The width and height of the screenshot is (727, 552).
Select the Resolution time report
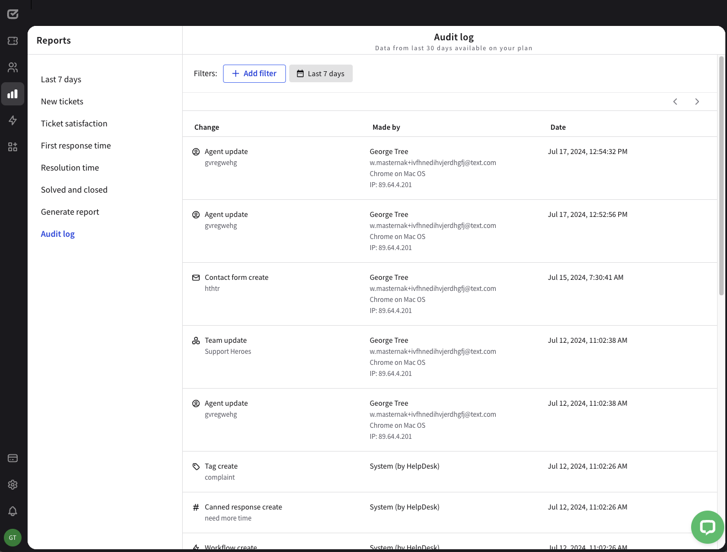click(x=70, y=167)
